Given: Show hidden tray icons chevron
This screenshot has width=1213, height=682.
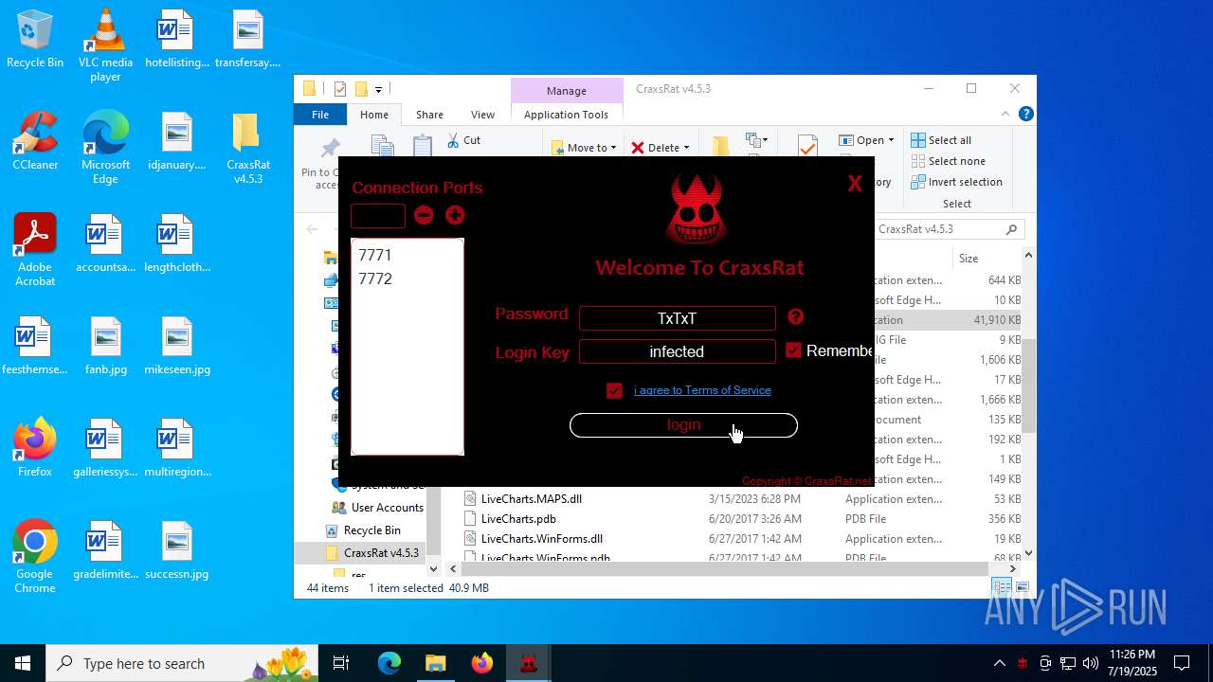Looking at the screenshot, I should (x=999, y=663).
